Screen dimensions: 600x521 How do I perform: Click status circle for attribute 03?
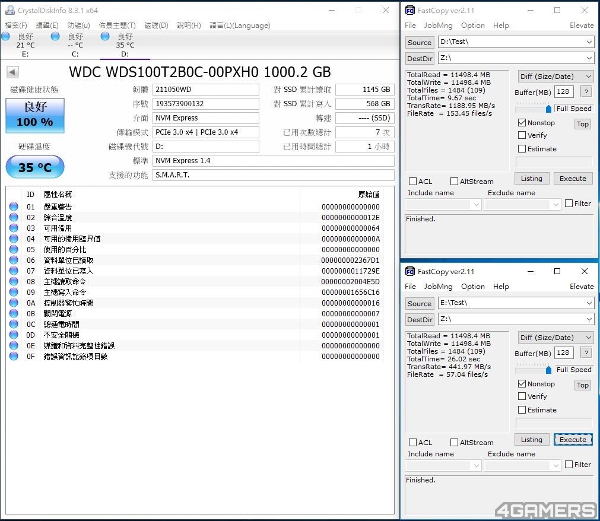pyautogui.click(x=14, y=228)
